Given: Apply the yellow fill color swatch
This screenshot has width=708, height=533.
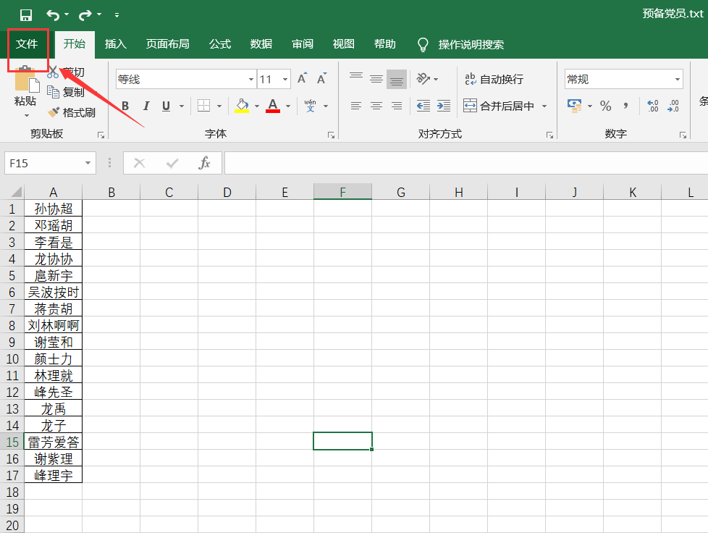Looking at the screenshot, I should [x=242, y=106].
